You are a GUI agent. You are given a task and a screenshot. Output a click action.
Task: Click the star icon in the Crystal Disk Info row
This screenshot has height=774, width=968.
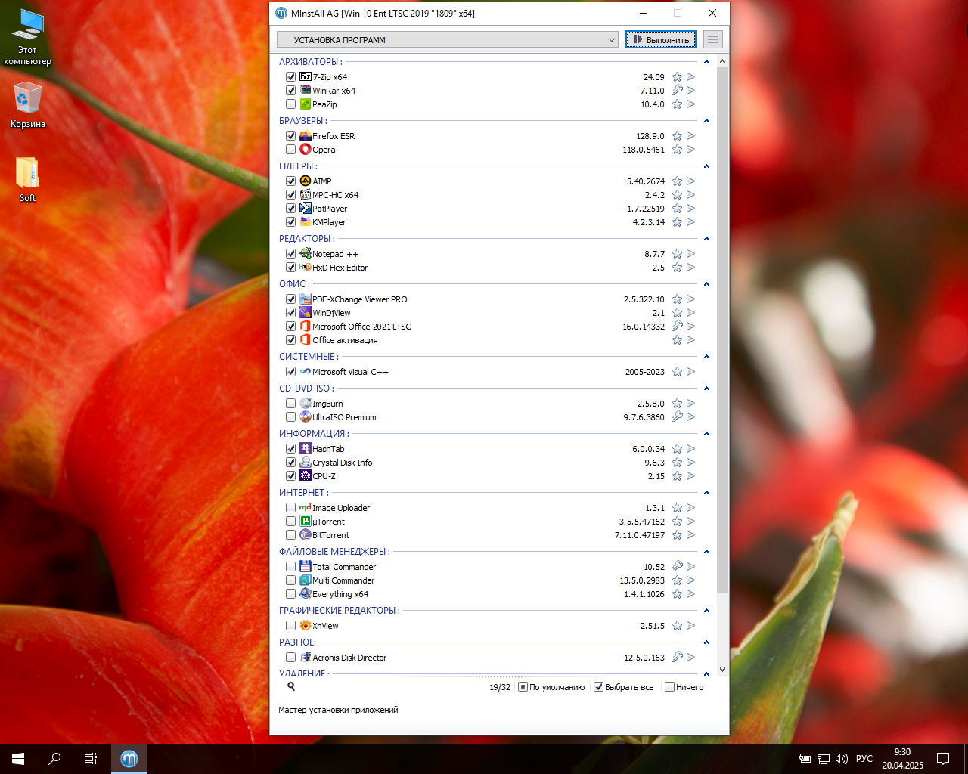coord(677,463)
